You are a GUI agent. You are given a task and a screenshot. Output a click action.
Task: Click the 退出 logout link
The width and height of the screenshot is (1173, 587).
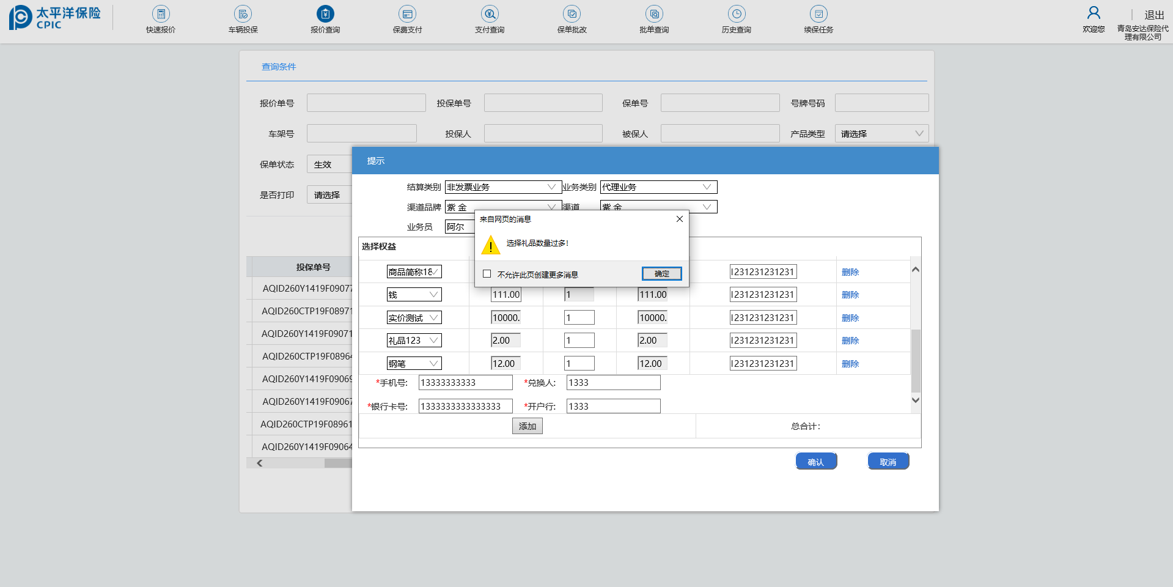pos(1154,15)
